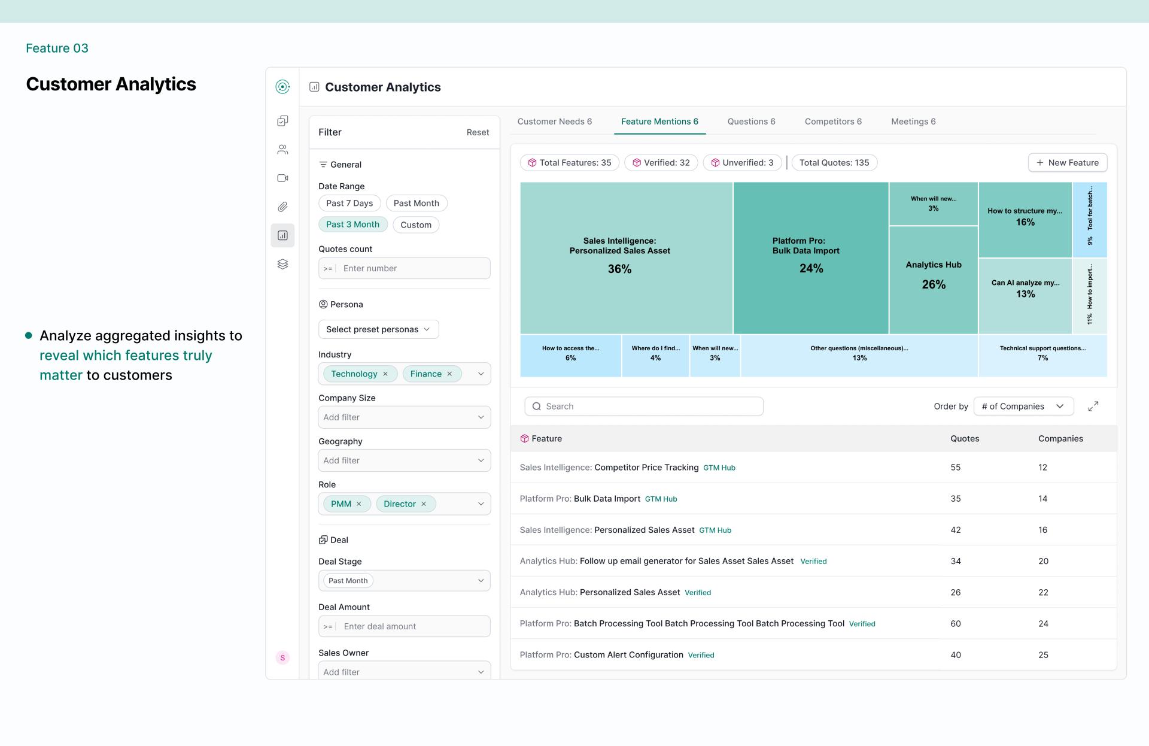
Task: Click the paperclip attachments sidebar icon
Action: (282, 207)
